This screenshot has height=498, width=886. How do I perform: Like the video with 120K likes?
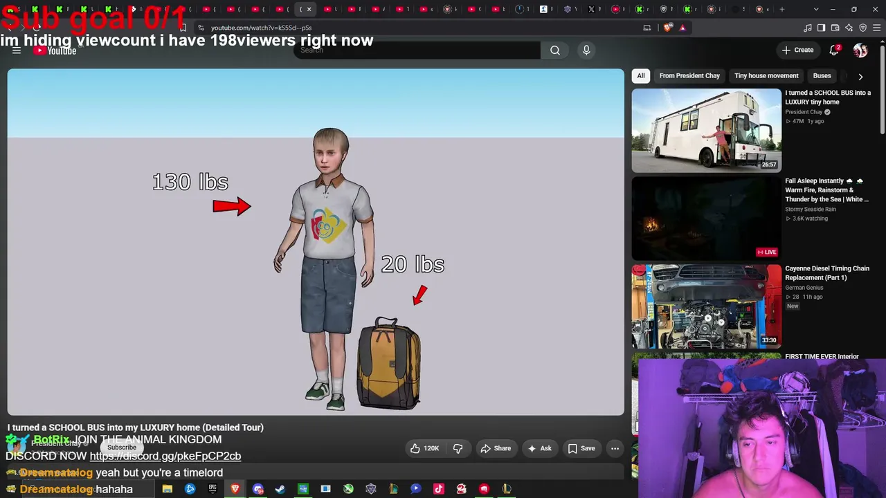point(424,448)
